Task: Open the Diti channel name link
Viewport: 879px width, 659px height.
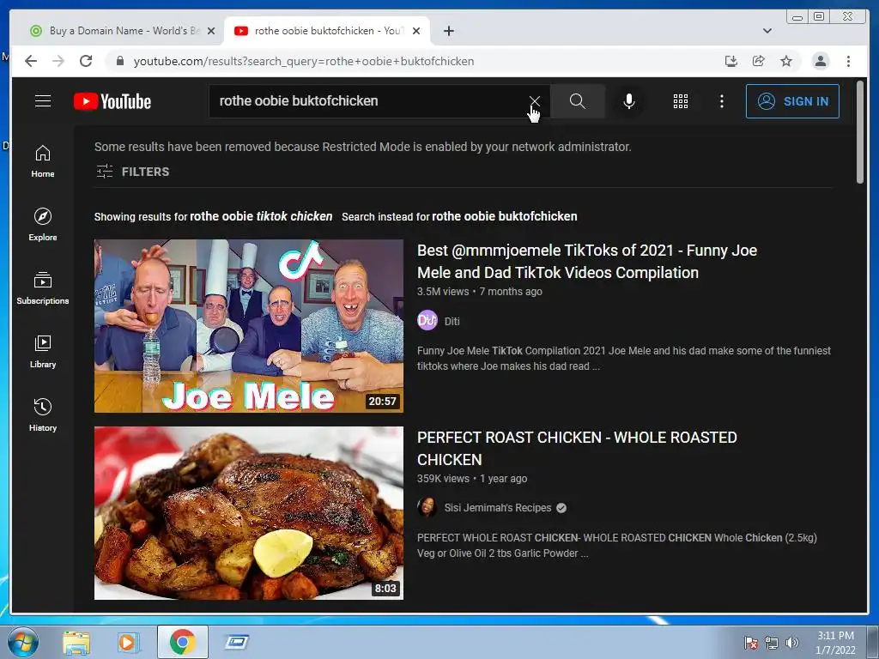Action: (452, 321)
